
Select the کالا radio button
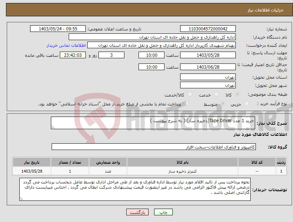click(x=237, y=94)
